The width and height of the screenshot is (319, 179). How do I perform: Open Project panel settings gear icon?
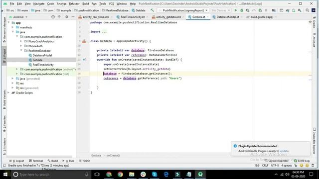point(67,17)
